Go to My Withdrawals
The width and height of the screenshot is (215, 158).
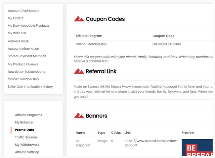pos(27,145)
